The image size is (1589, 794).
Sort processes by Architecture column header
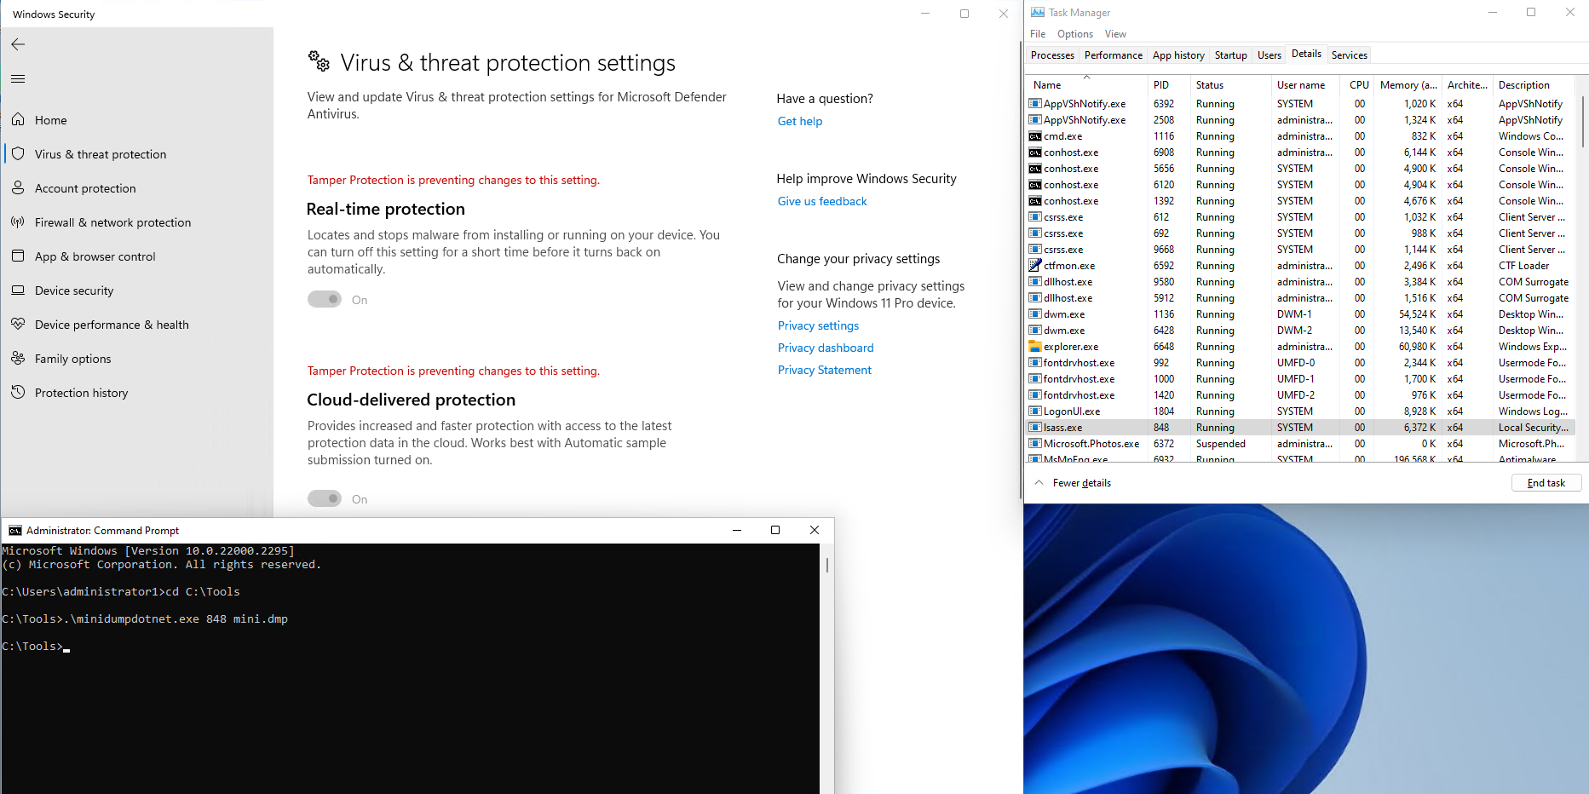click(x=1467, y=84)
